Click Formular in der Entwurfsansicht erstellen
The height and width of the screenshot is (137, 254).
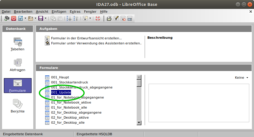[86, 38]
